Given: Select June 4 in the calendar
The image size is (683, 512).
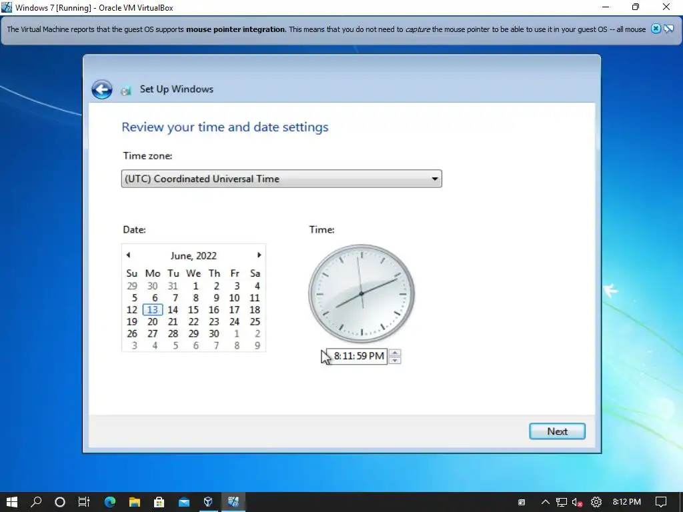Looking at the screenshot, I should (x=257, y=286).
